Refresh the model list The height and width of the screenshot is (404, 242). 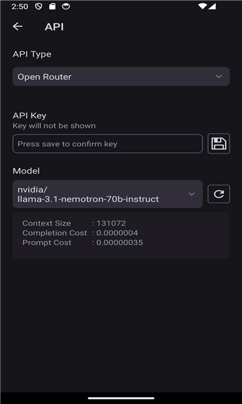coord(218,194)
